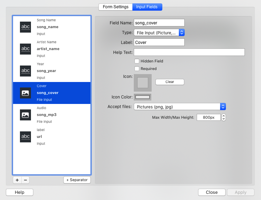Click the abc icon beside artist_name
261x200 pixels.
coord(25,49)
